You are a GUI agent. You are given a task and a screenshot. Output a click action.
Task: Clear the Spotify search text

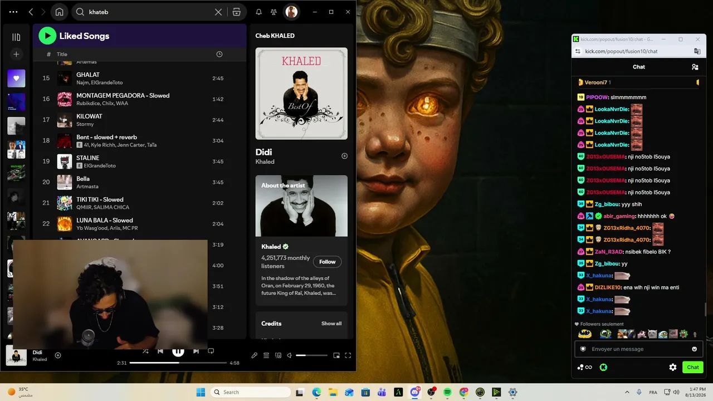tap(218, 12)
